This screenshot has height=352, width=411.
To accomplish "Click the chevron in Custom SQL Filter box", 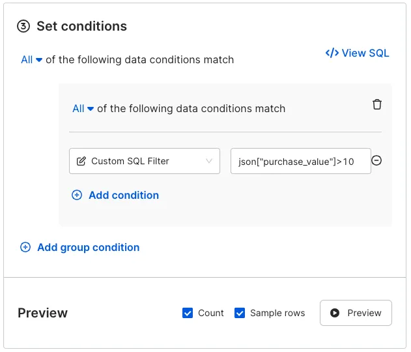I will (x=209, y=161).
